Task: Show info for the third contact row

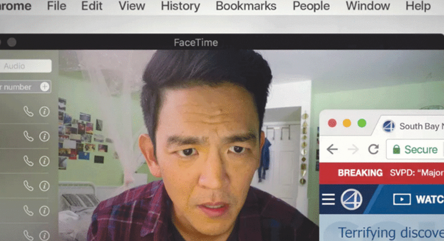Action: [x=44, y=161]
